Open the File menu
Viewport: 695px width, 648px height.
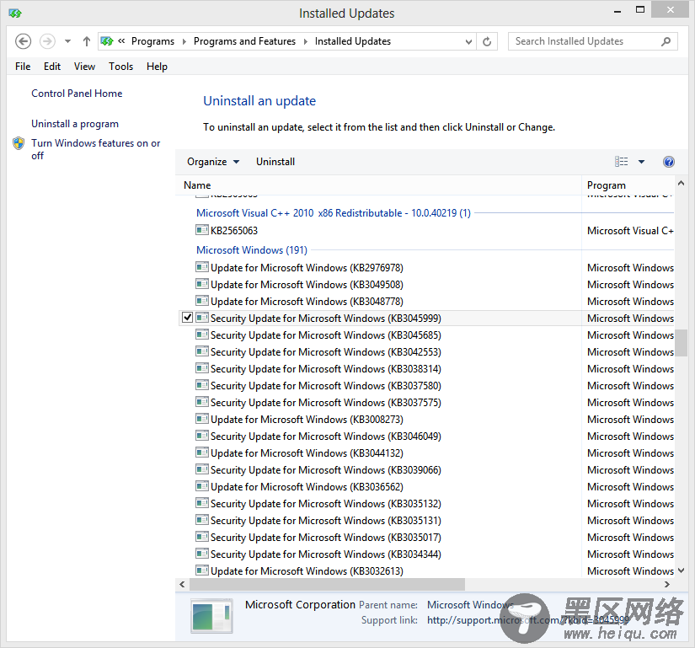[x=23, y=67]
